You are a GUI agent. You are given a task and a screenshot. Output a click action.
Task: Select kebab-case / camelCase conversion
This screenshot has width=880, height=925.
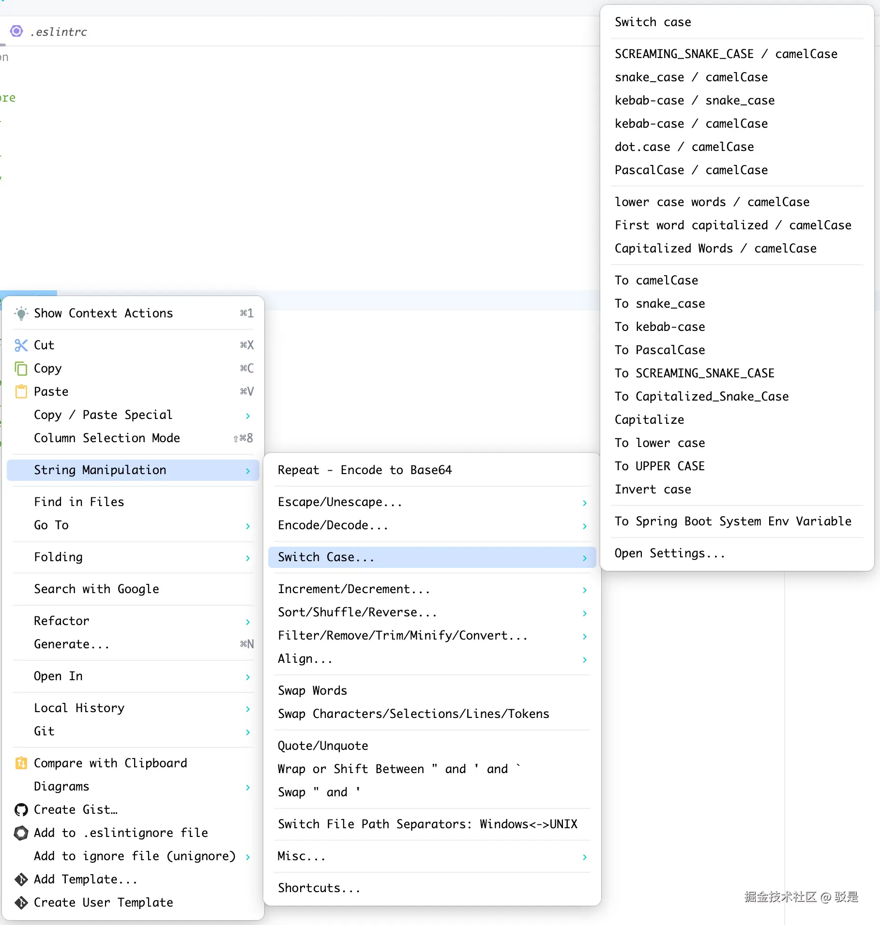pyautogui.click(x=691, y=124)
